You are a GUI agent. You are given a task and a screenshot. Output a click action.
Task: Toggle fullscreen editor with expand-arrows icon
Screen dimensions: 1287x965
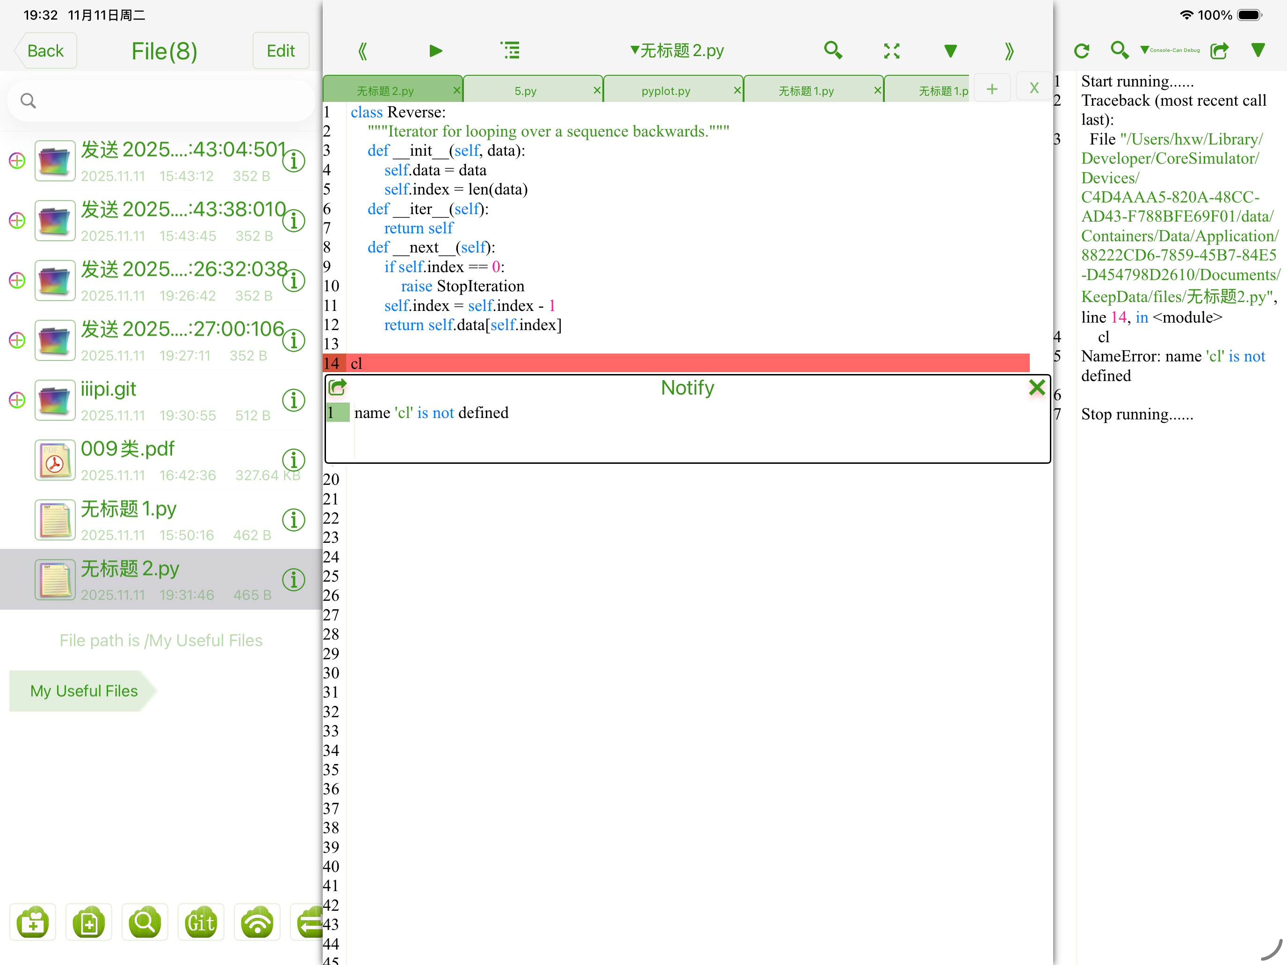pyautogui.click(x=891, y=51)
